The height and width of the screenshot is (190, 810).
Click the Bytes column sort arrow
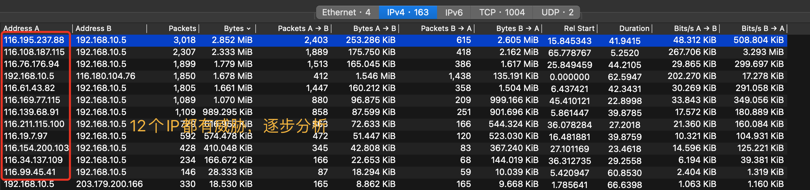tap(248, 29)
